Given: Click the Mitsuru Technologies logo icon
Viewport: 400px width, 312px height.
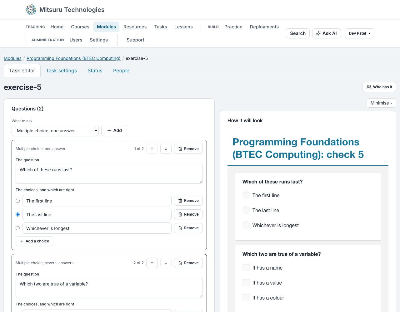Looking at the screenshot, I should tap(31, 10).
